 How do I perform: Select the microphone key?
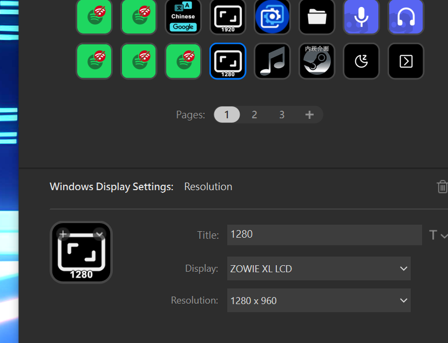pos(361,17)
